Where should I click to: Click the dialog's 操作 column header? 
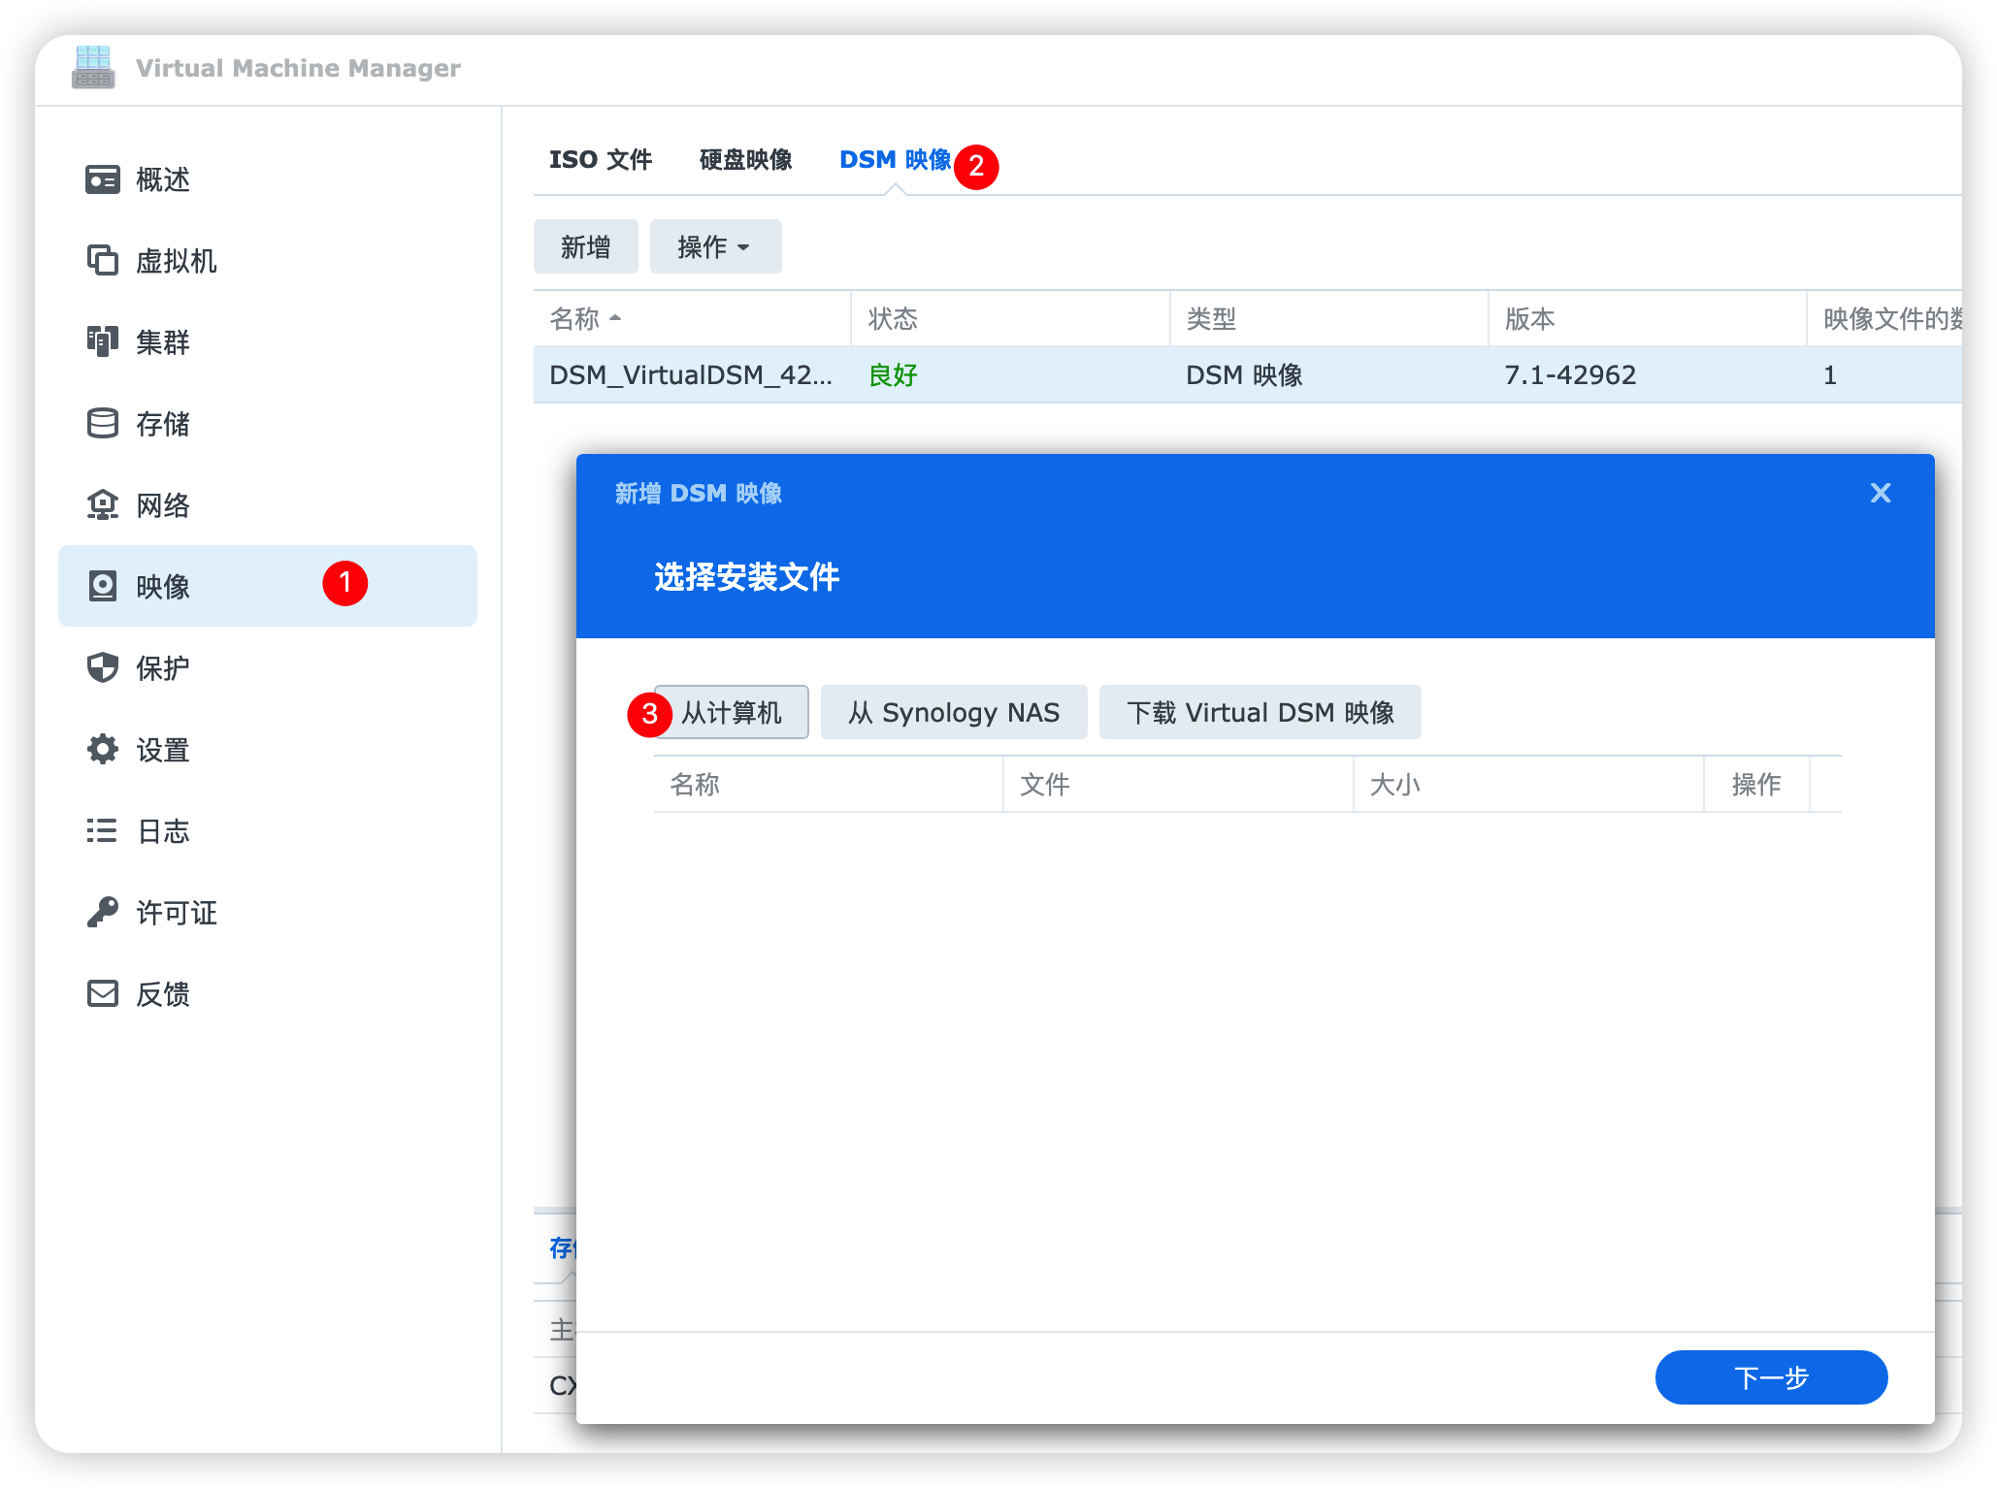pos(1756,784)
